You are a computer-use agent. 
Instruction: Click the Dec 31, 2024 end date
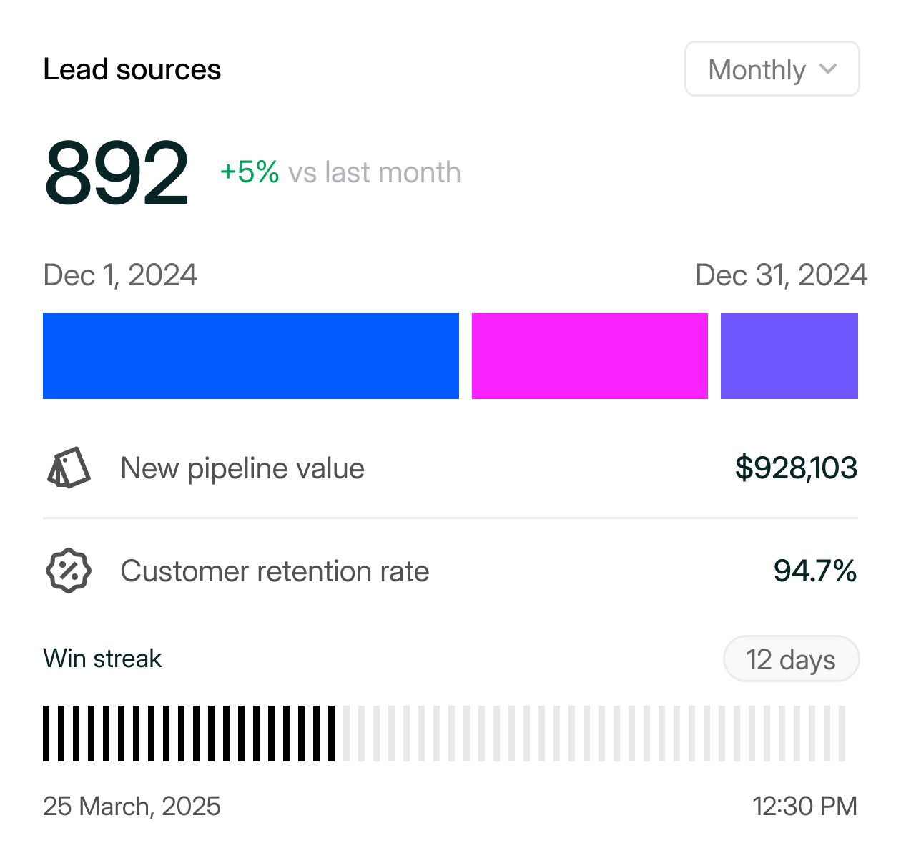781,275
